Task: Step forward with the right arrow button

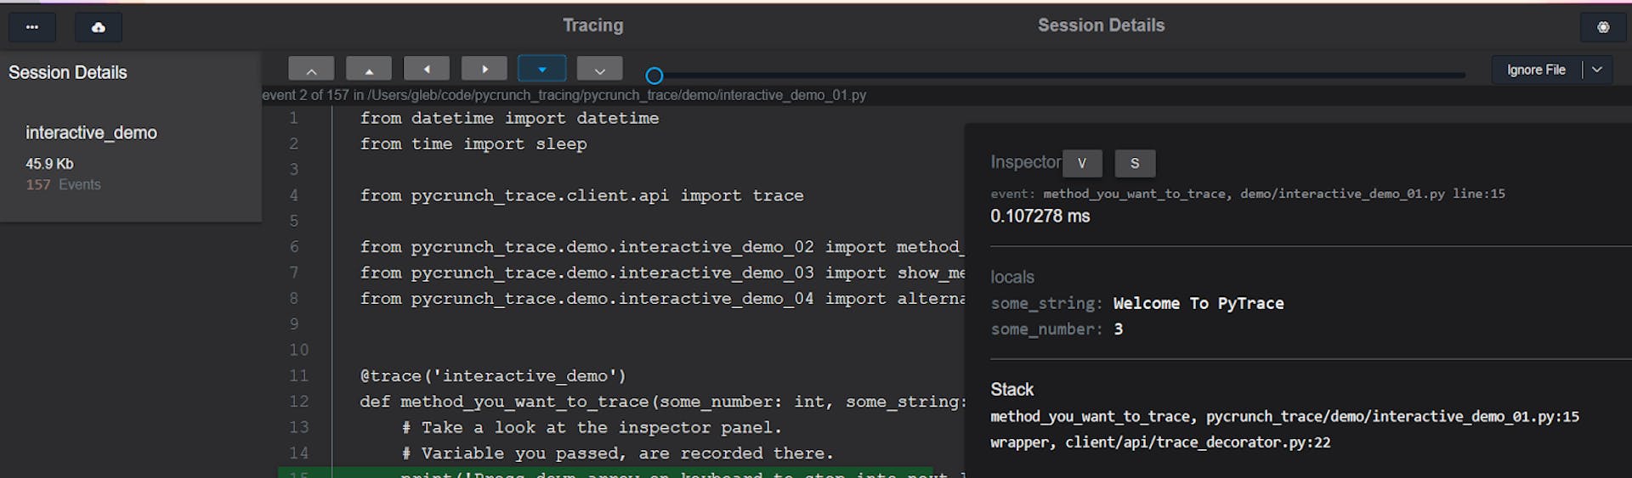Action: (x=484, y=70)
